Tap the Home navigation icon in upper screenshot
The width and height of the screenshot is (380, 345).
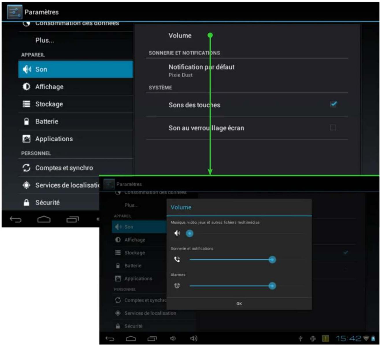44,220
